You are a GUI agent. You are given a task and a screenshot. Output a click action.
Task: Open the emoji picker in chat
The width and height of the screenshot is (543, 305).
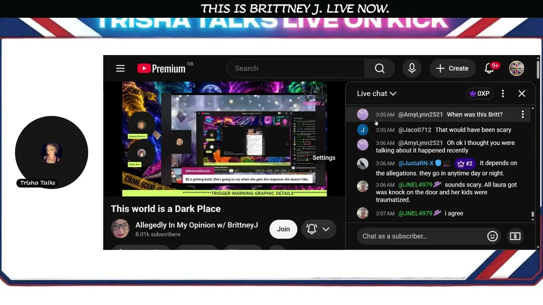(493, 236)
